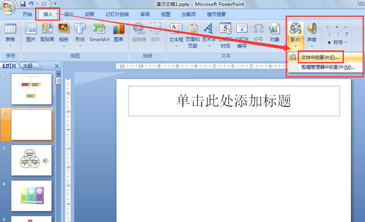Screen dimensions: 365x222
Task: Switch to the 大纲 outline tab
Action: 28,66
